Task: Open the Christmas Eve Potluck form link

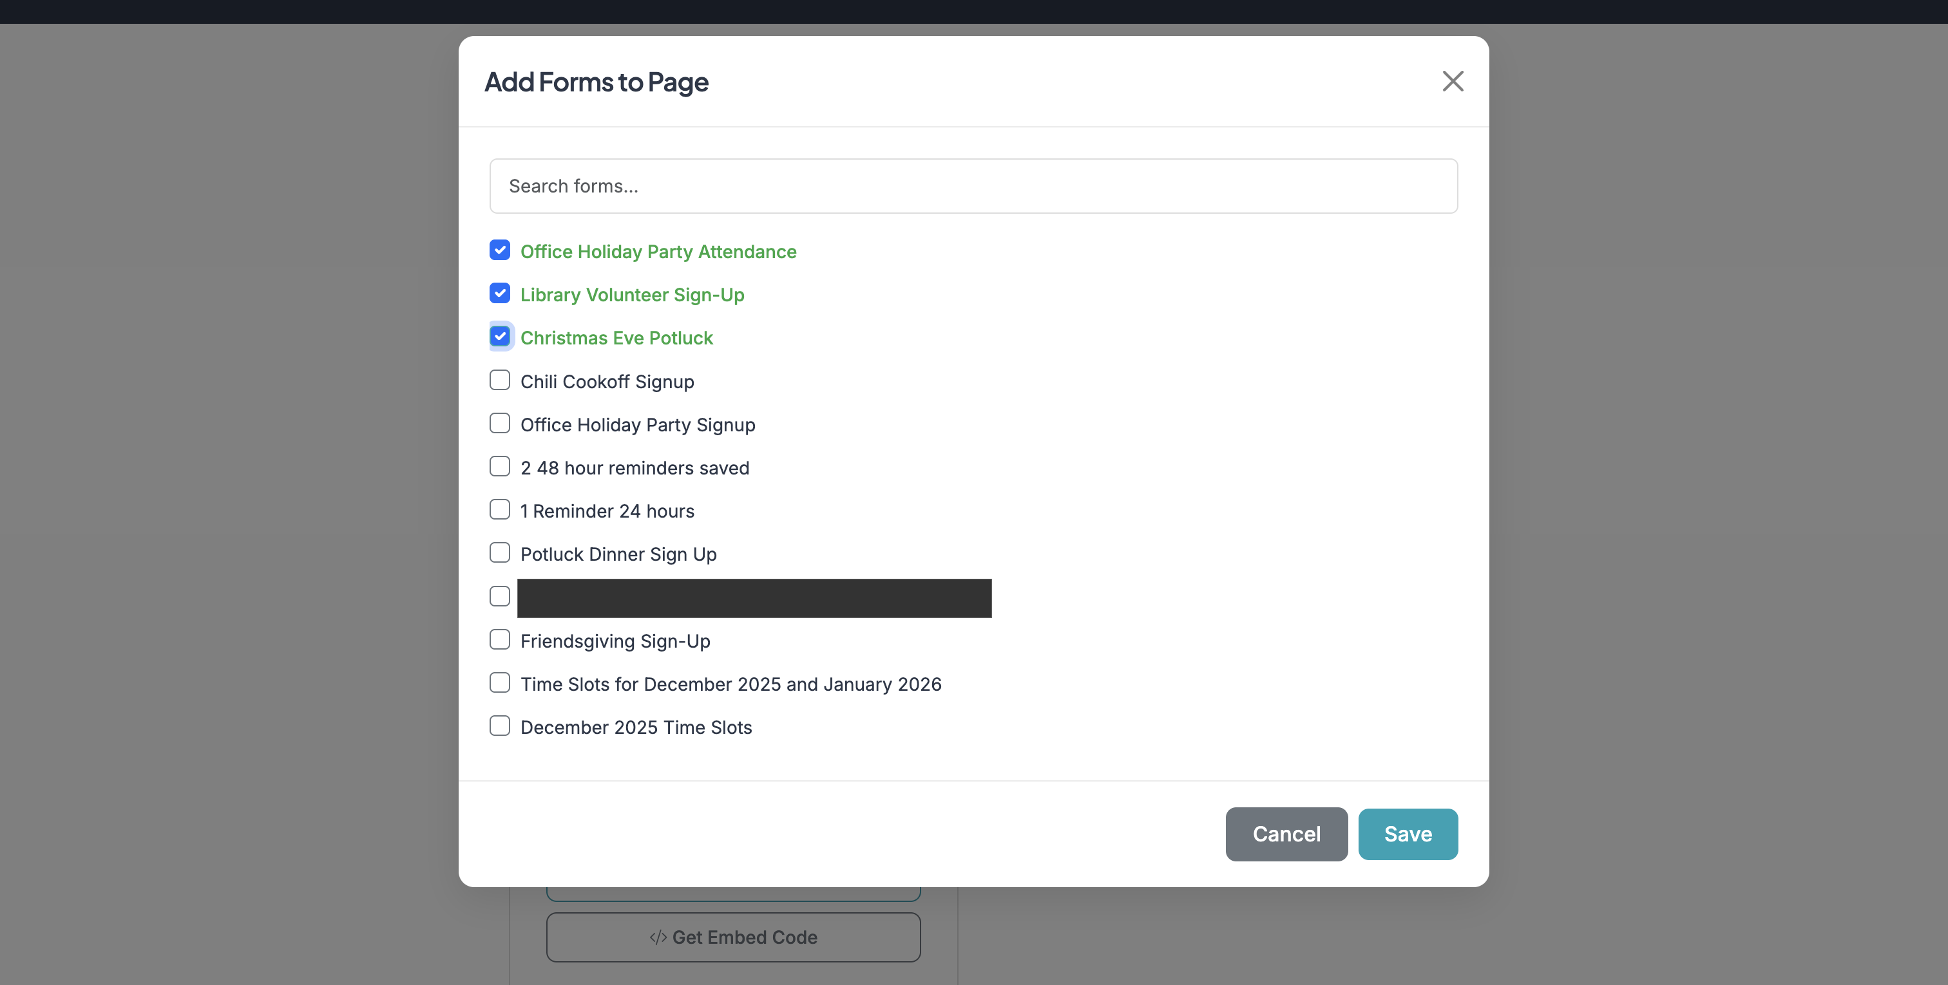Action: click(616, 337)
